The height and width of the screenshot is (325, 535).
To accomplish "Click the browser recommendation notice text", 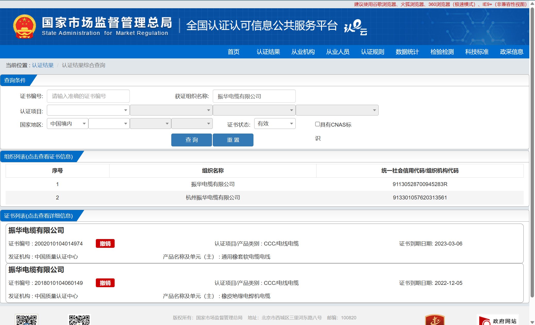I will click(440, 4).
